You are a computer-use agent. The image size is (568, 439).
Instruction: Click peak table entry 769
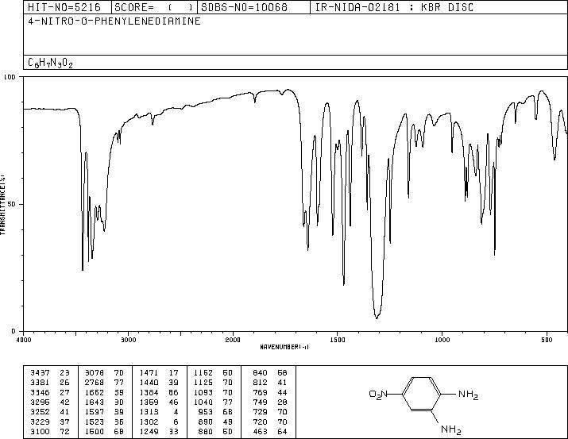pyautogui.click(x=260, y=392)
